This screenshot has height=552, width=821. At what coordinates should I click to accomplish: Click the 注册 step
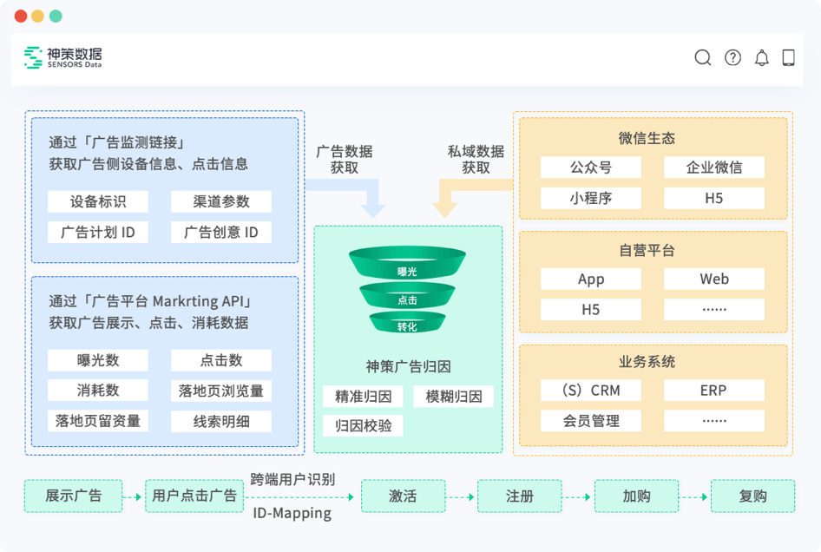(x=519, y=496)
